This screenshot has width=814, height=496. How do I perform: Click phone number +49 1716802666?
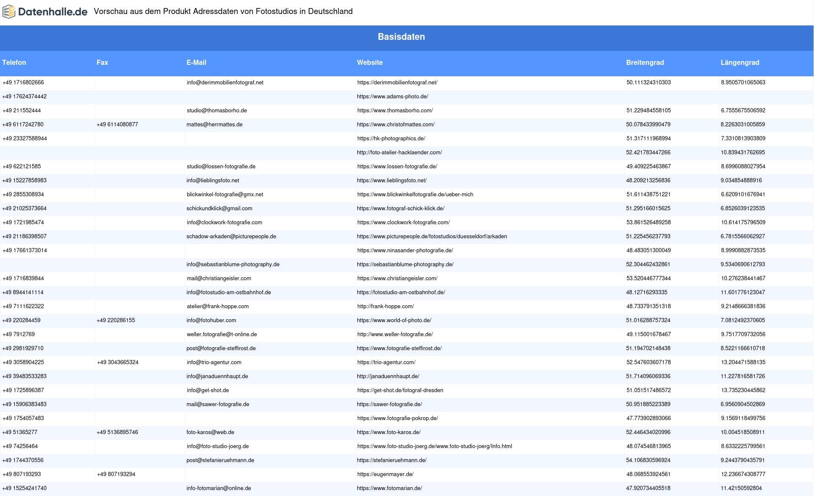coord(23,83)
